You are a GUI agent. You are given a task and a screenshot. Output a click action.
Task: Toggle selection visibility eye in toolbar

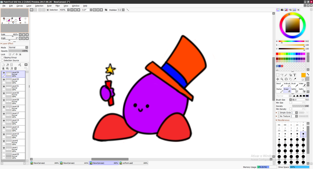[48, 10]
